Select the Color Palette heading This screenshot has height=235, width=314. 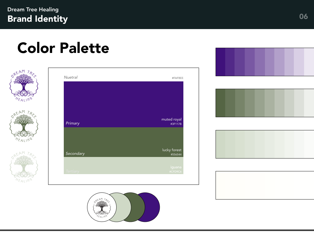63,48
